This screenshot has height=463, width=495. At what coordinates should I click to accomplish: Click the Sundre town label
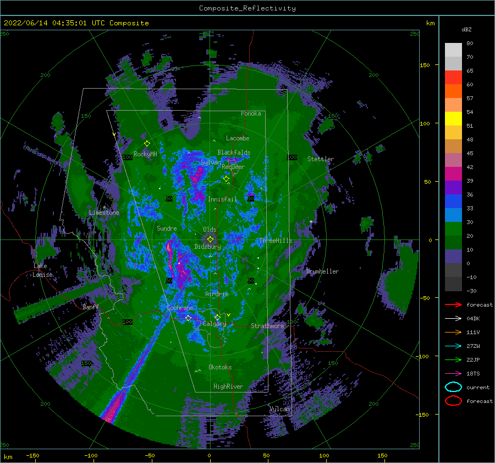[x=167, y=228]
